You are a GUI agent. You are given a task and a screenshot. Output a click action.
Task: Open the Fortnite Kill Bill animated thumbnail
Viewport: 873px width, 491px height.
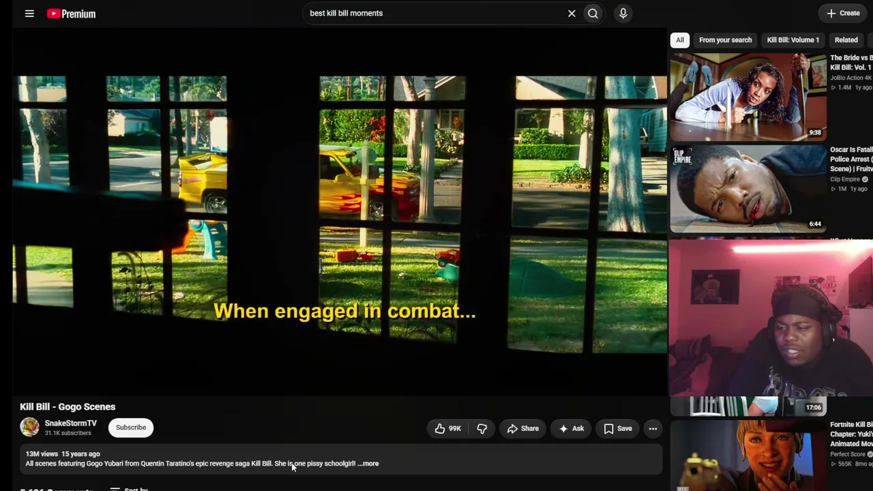pos(748,456)
